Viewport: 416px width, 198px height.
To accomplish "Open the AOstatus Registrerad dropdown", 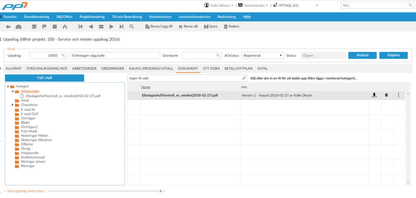I will coord(262,55).
